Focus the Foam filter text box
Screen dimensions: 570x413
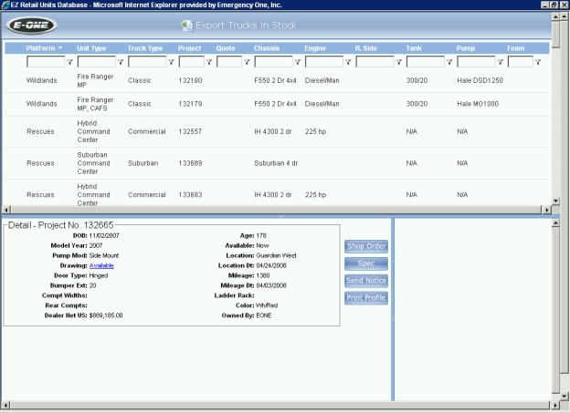click(x=521, y=62)
